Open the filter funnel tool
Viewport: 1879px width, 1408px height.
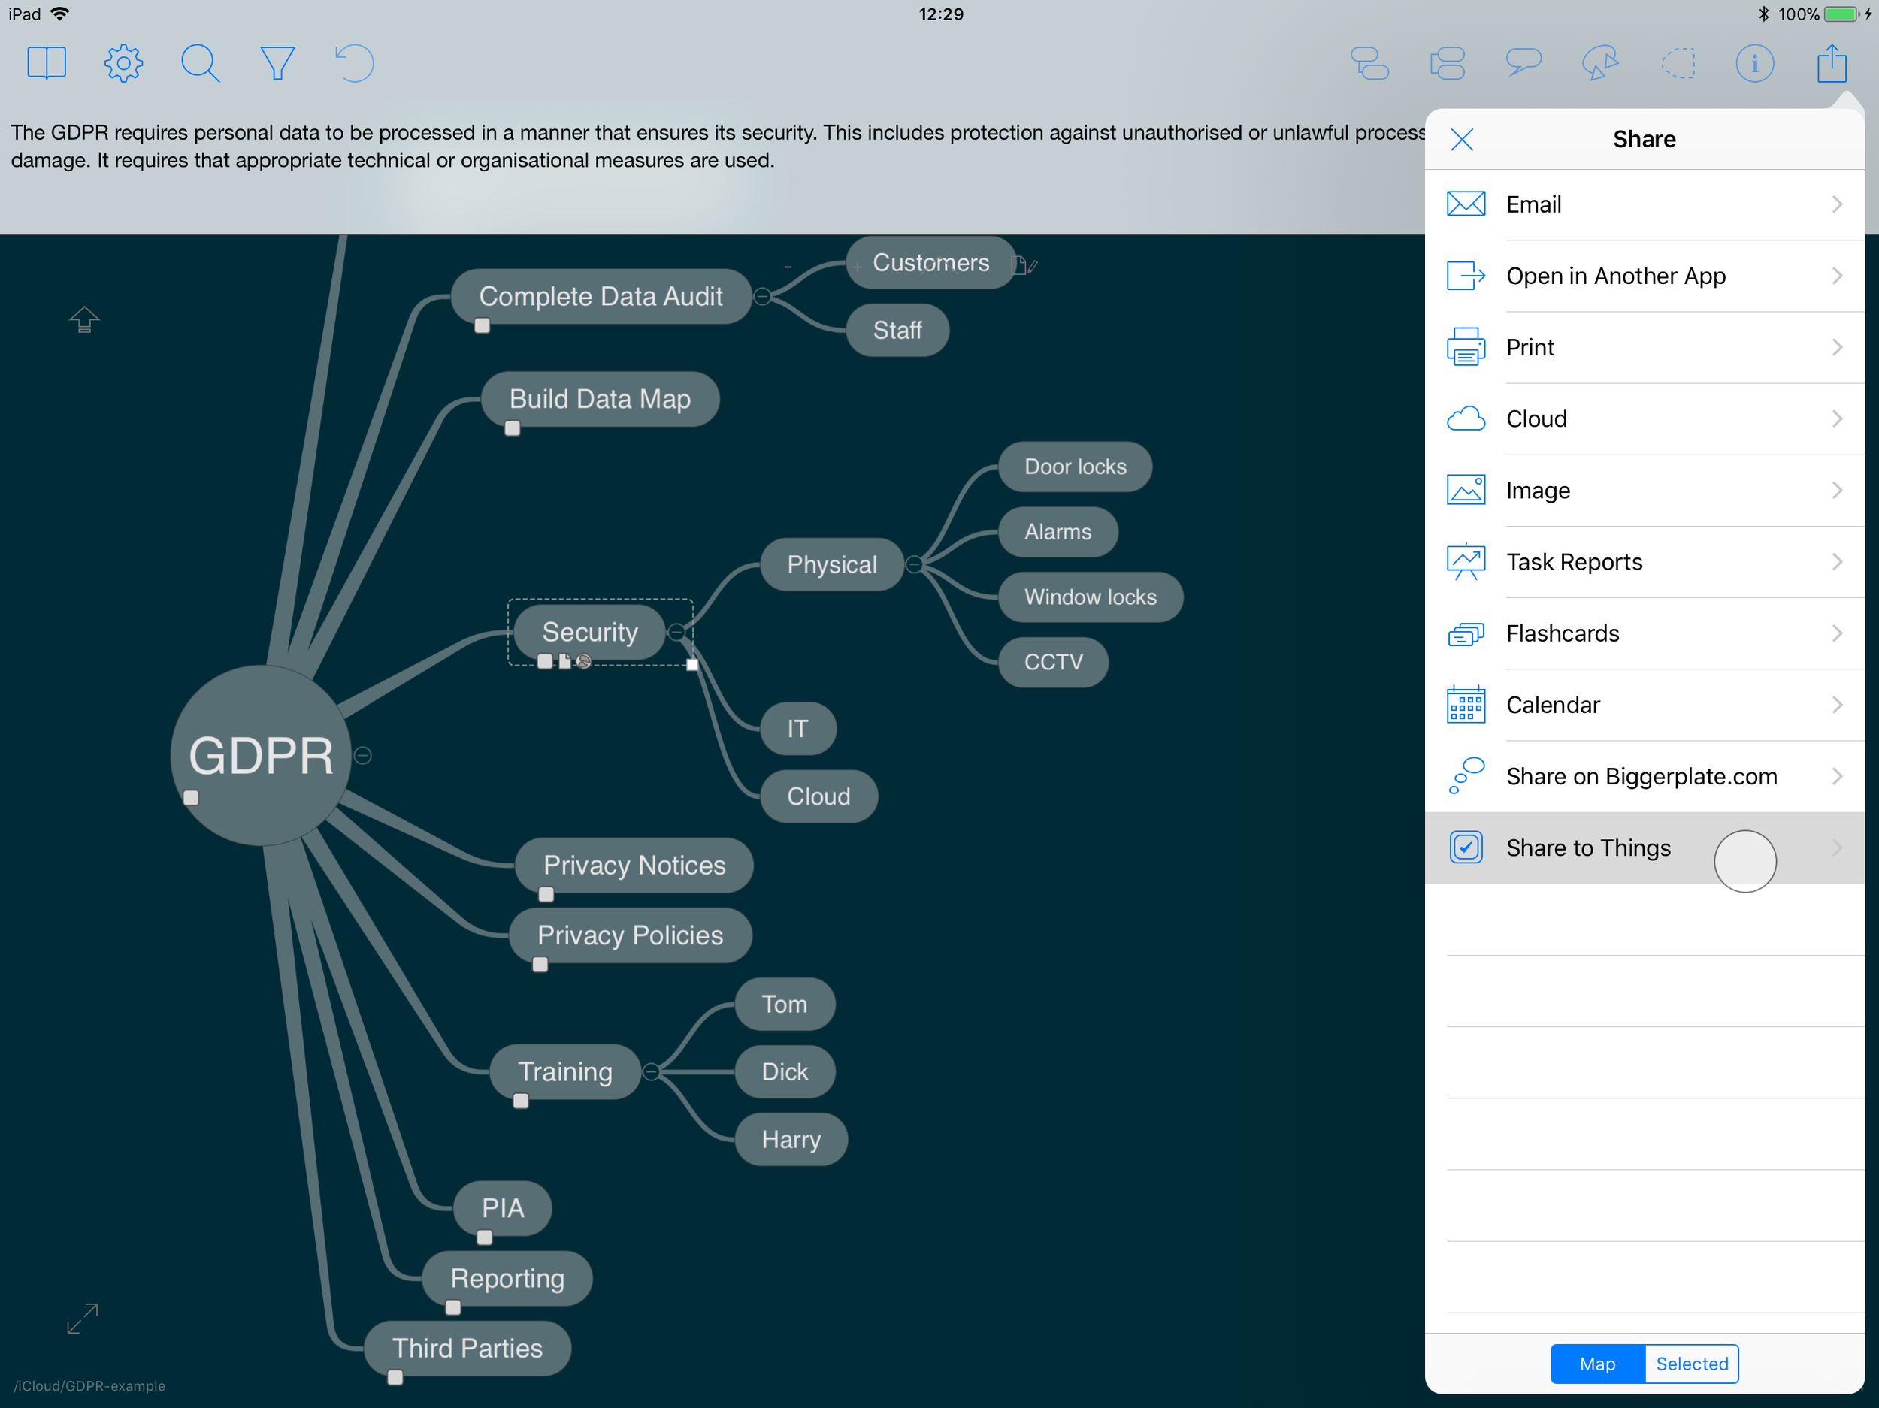pyautogui.click(x=277, y=63)
